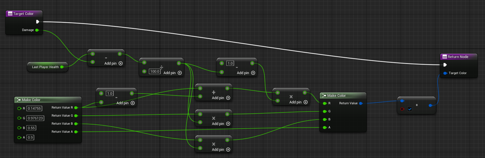
Task: Click the B value field showing 0.55
Action: (x=31, y=128)
